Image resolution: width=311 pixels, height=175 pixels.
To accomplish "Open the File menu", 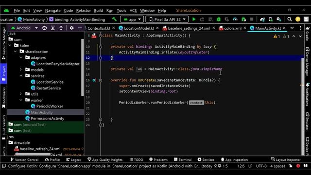I will tap(17, 11).
